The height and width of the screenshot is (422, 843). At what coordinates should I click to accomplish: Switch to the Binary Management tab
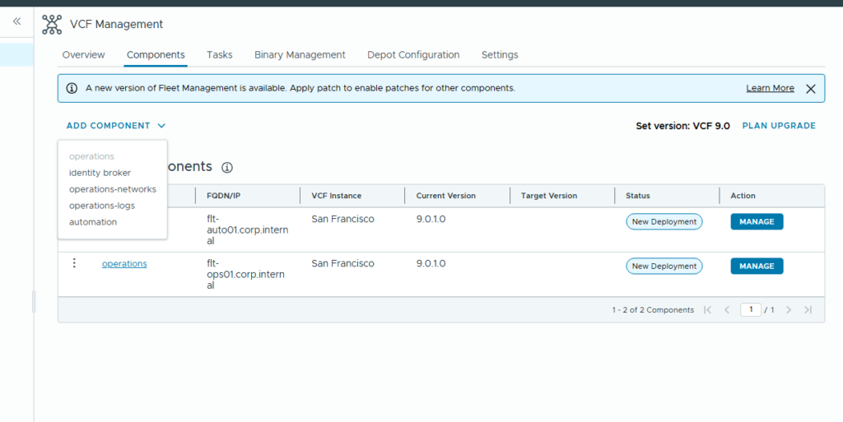pyautogui.click(x=300, y=55)
